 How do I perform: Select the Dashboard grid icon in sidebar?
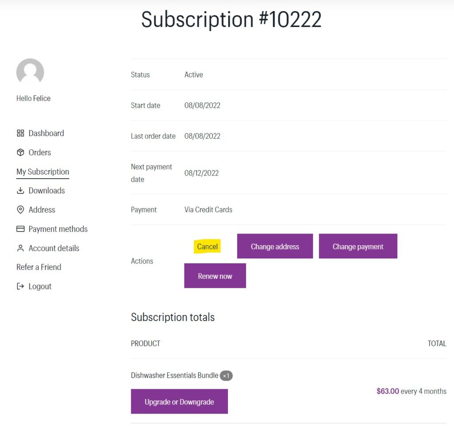(x=20, y=133)
